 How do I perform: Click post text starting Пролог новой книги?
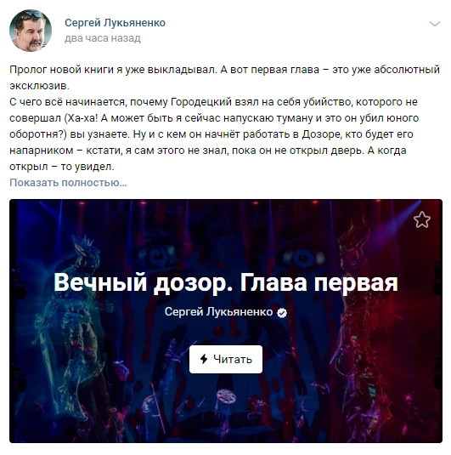[x=224, y=77]
